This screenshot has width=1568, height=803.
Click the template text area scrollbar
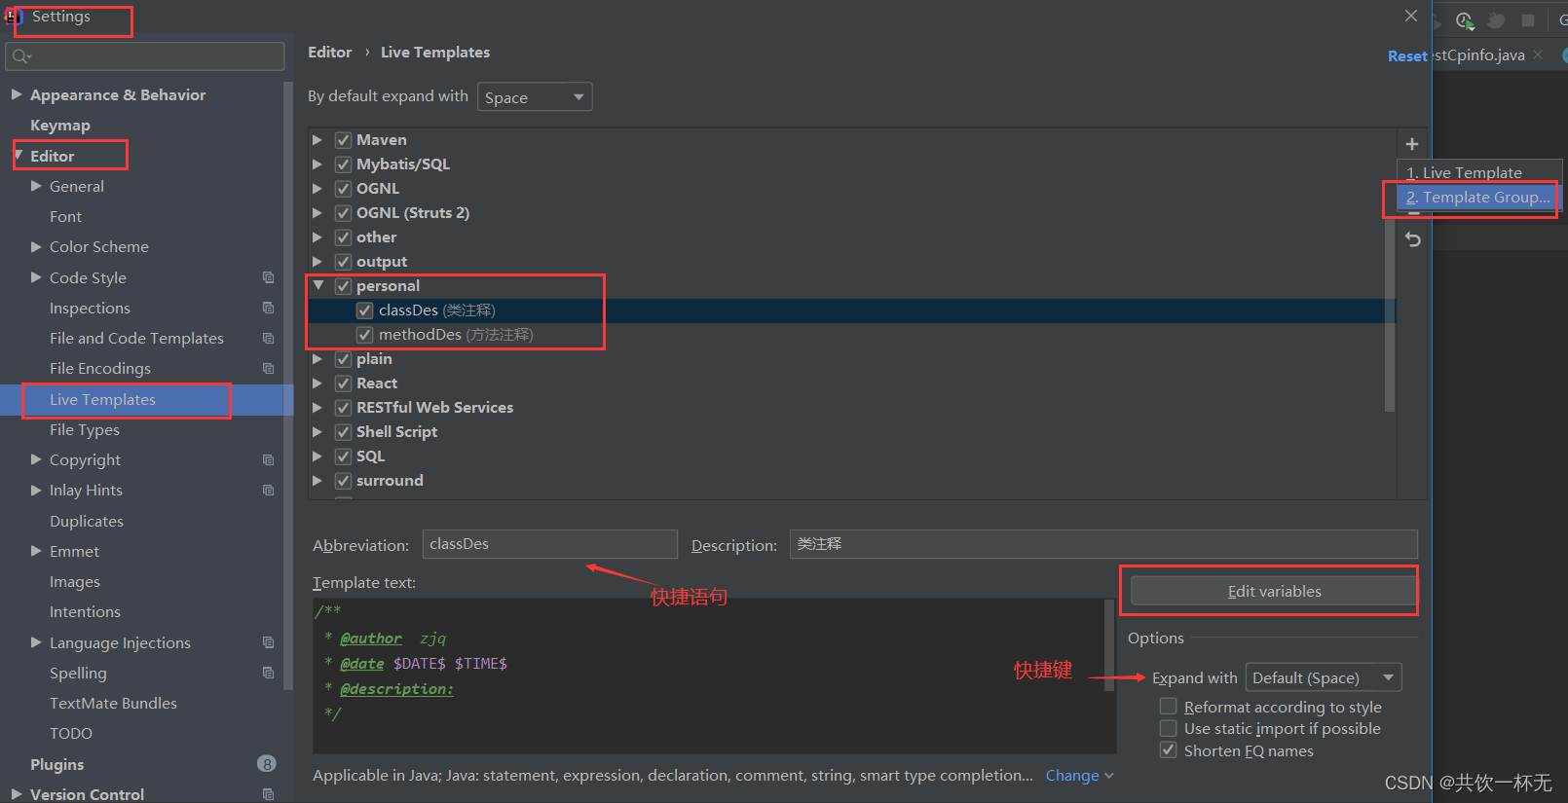pos(1109,644)
